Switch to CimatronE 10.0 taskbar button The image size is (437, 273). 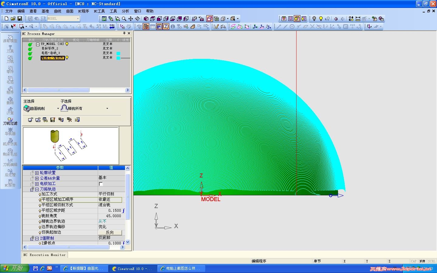(x=133, y=269)
